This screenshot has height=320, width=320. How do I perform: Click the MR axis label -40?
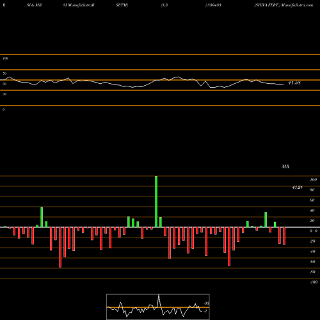click(312, 252)
